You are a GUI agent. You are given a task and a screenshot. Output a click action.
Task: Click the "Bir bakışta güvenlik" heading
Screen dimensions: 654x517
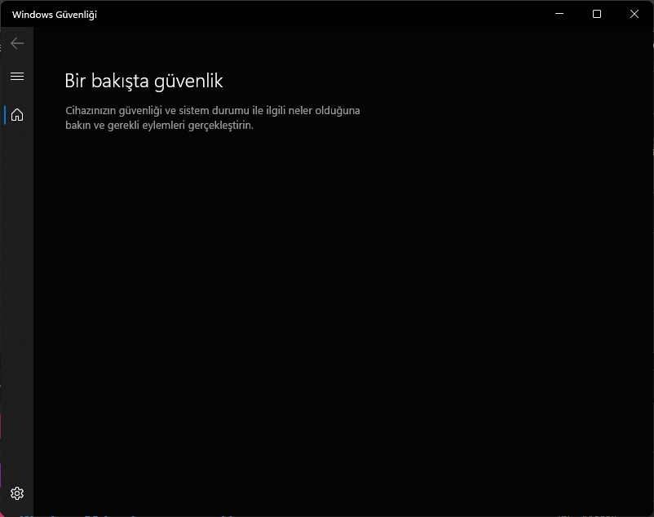(144, 81)
